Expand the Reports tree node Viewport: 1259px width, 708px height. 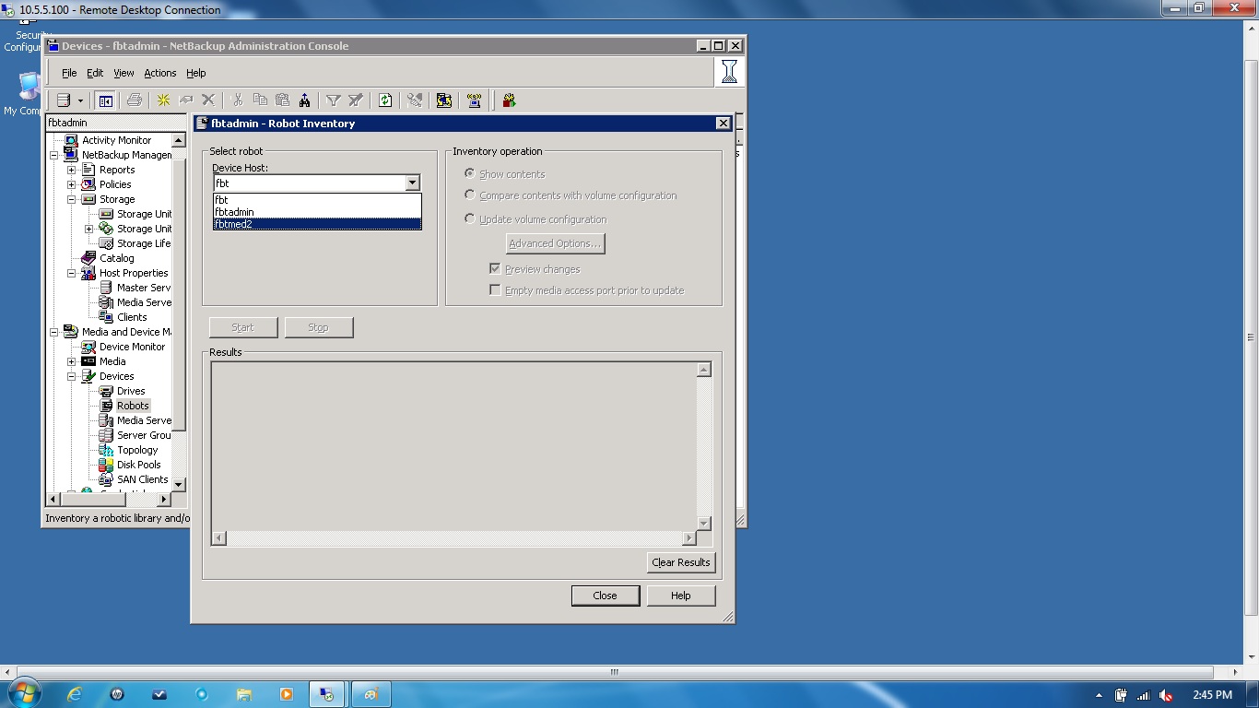point(72,170)
